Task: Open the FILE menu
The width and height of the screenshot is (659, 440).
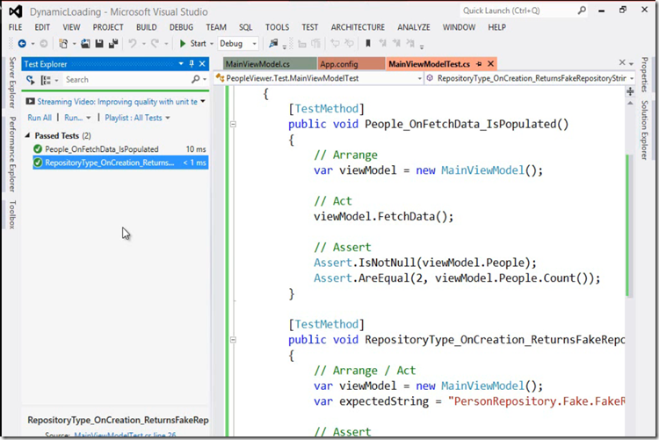Action: tap(16, 27)
